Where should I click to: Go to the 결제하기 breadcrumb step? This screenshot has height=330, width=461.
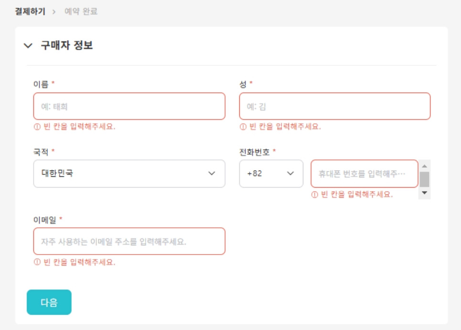coord(30,11)
